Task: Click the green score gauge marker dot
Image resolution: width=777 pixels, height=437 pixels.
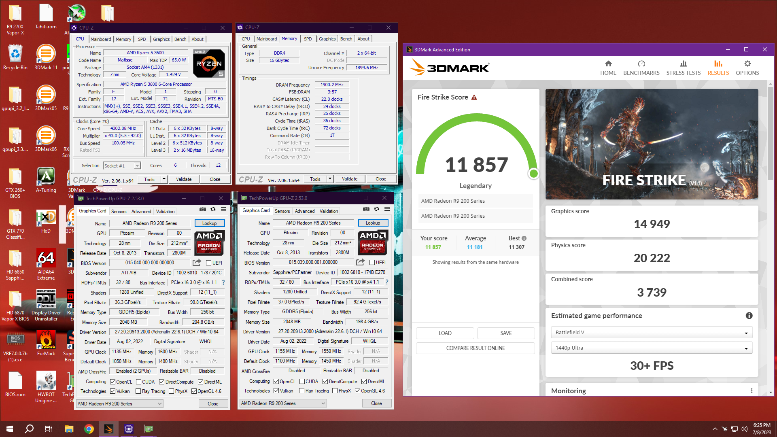Action: pyautogui.click(x=534, y=174)
